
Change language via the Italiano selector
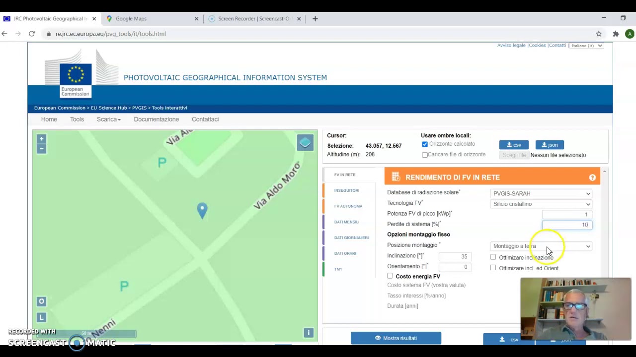(x=586, y=46)
